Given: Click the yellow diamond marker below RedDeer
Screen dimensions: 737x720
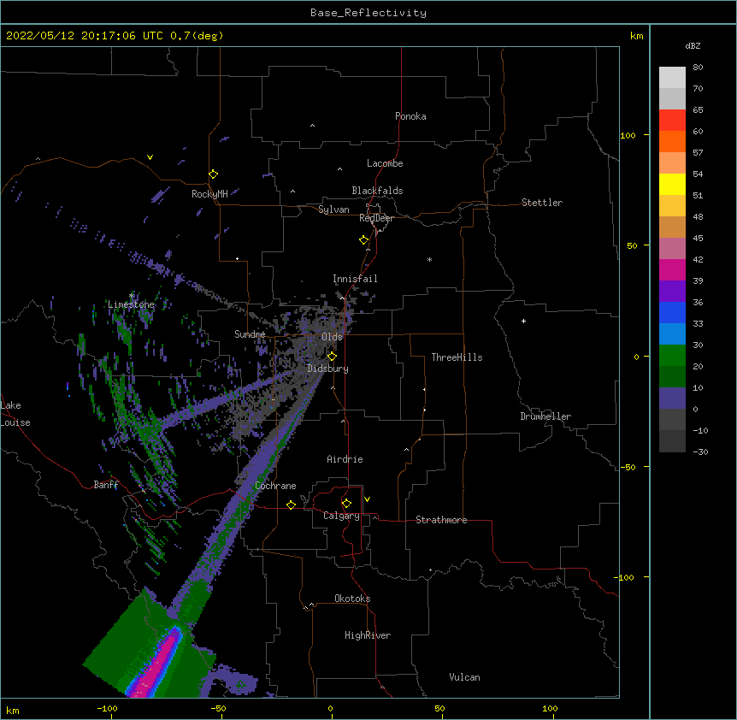Looking at the screenshot, I should [363, 240].
